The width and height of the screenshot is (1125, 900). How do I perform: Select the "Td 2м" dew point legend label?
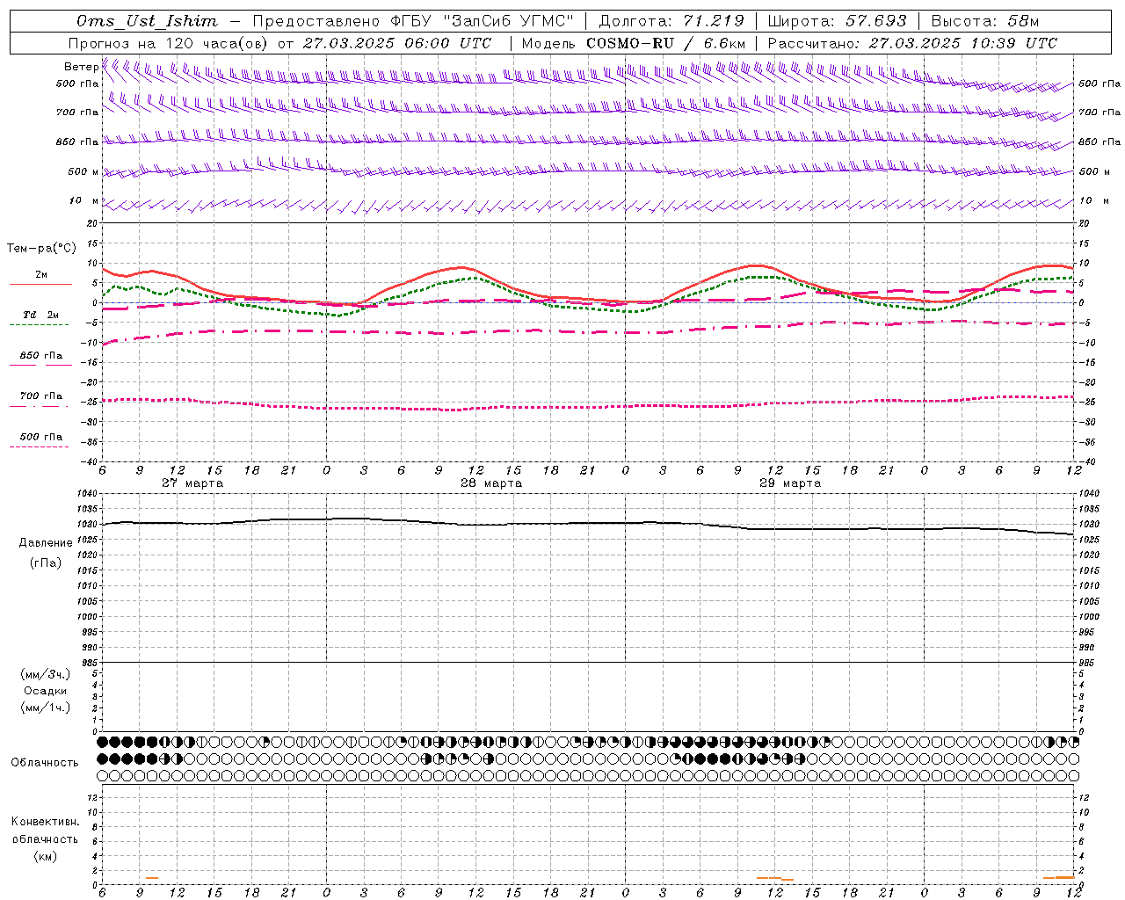pyautogui.click(x=41, y=315)
